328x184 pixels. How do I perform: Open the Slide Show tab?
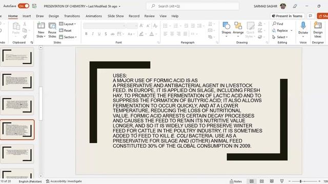(x=116, y=16)
